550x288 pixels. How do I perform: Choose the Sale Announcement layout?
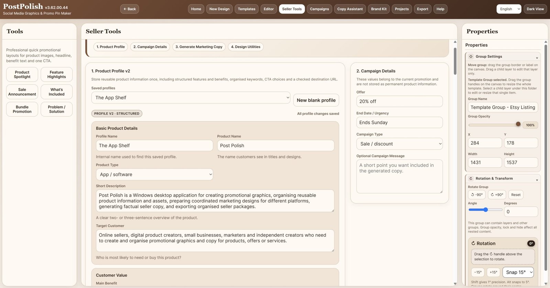22,92
